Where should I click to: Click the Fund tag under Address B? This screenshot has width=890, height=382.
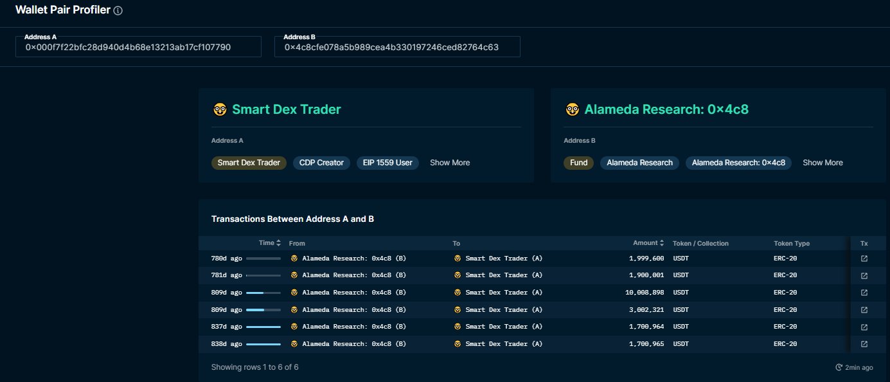click(578, 163)
